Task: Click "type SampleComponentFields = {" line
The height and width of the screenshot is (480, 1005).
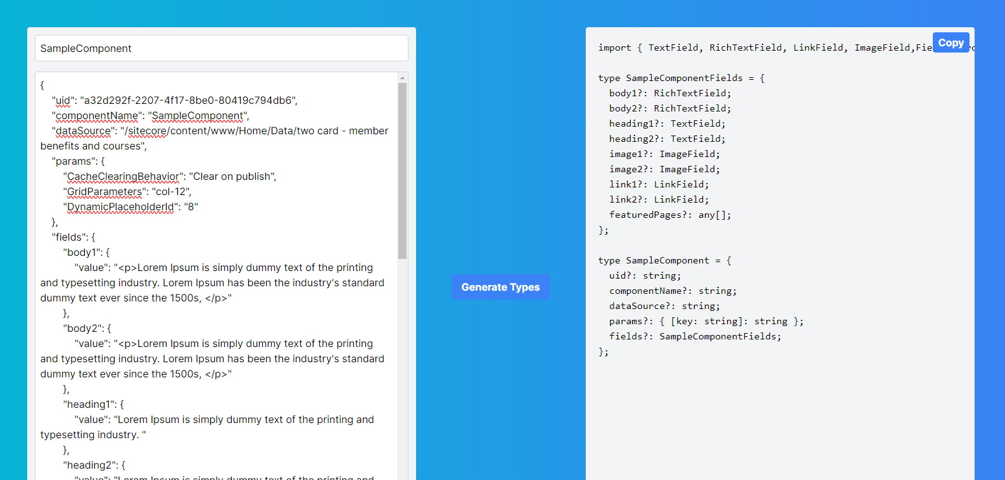Action: tap(681, 78)
